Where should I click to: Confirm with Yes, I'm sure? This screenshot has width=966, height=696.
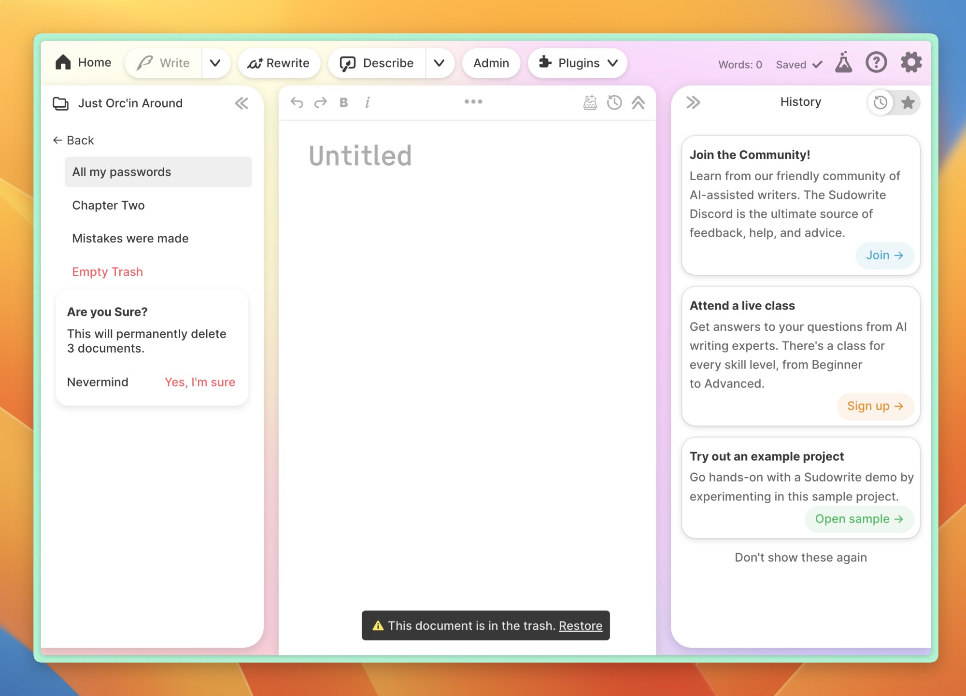coord(199,382)
